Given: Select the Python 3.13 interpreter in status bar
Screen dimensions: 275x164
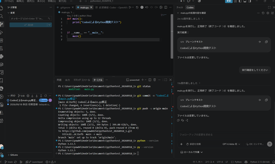Looking at the screenshot, I should pos(260,162).
